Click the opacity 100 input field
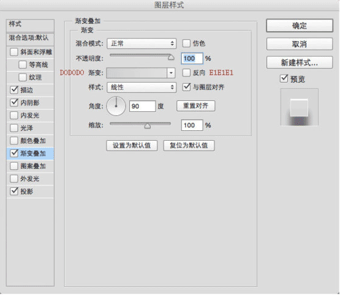The image size is (340, 295). [192, 59]
